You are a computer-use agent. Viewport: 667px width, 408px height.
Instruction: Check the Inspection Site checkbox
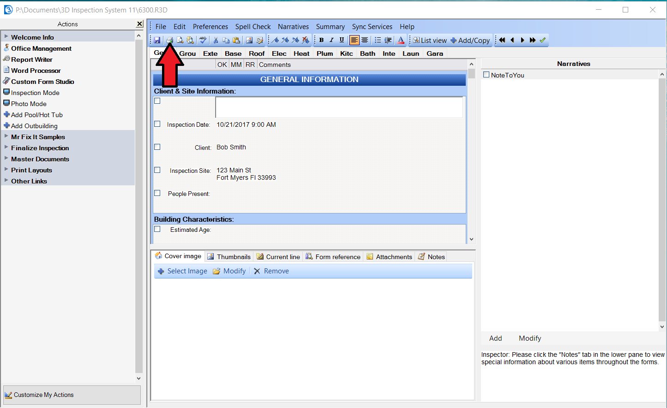157,170
